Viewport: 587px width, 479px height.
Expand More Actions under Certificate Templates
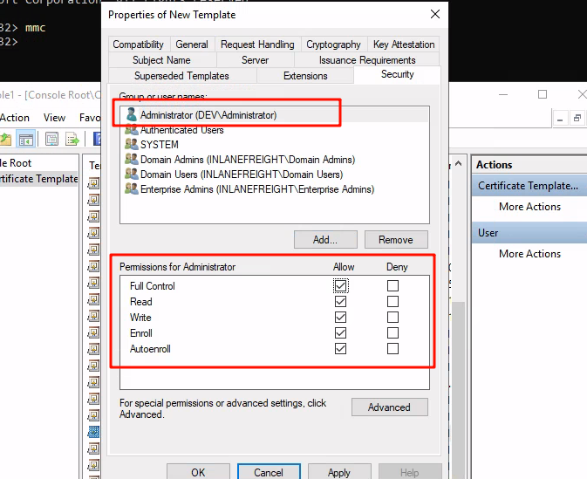pyautogui.click(x=529, y=207)
